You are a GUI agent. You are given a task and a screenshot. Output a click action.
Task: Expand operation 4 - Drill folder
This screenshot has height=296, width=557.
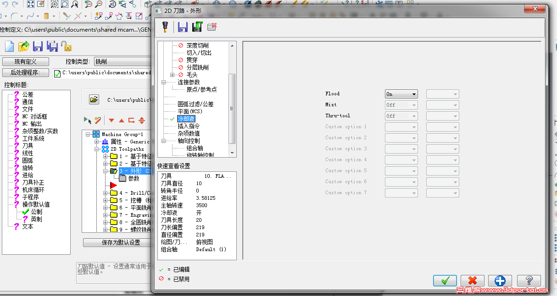pyautogui.click(x=106, y=193)
